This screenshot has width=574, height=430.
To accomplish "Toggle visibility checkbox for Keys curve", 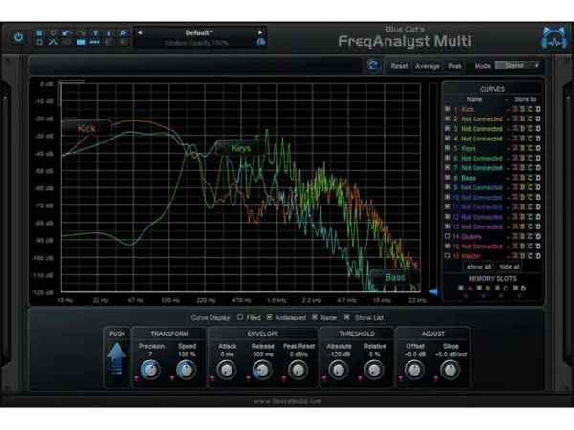I will [447, 148].
